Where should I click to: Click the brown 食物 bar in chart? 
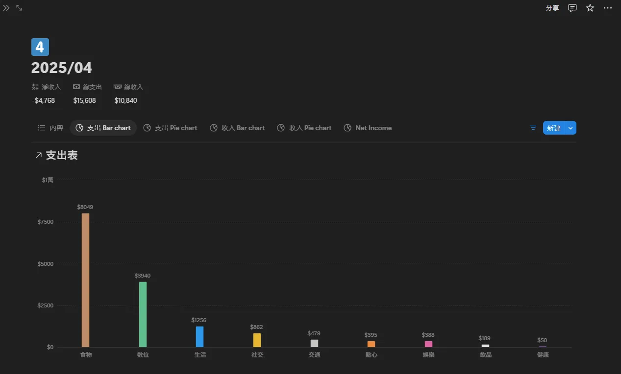[x=85, y=280]
